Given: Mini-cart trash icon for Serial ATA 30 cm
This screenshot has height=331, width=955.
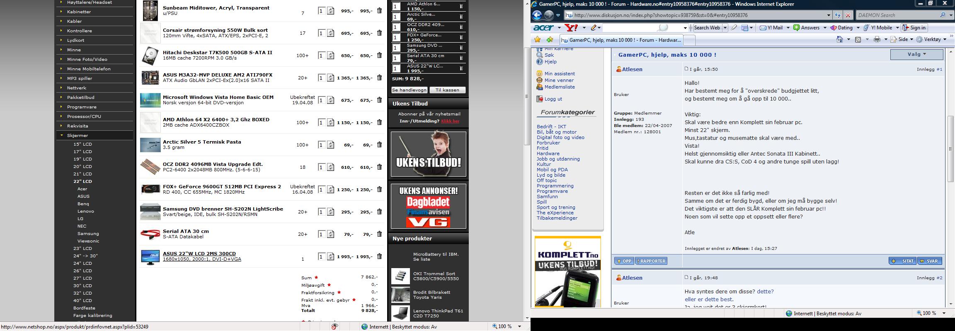Looking at the screenshot, I should tap(461, 58).
